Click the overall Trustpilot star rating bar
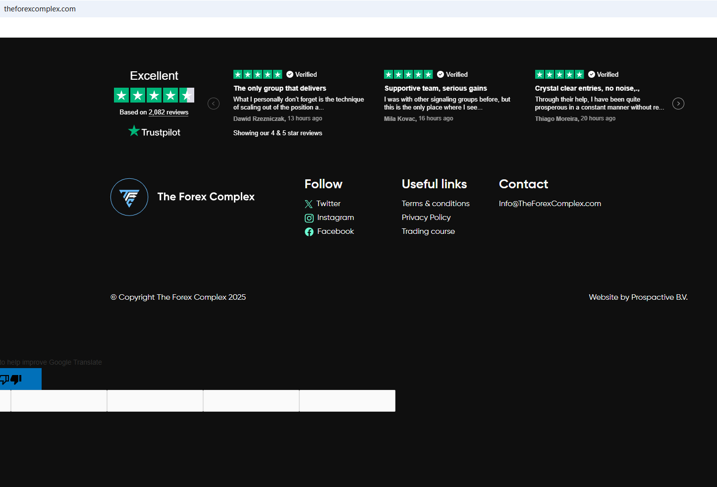This screenshot has height=487, width=717. coord(154,95)
